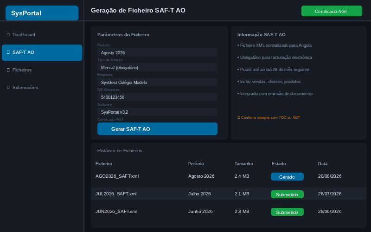Screen dimensions: 371x232
Task: Click the Ficheiro column header
Action: point(103,164)
